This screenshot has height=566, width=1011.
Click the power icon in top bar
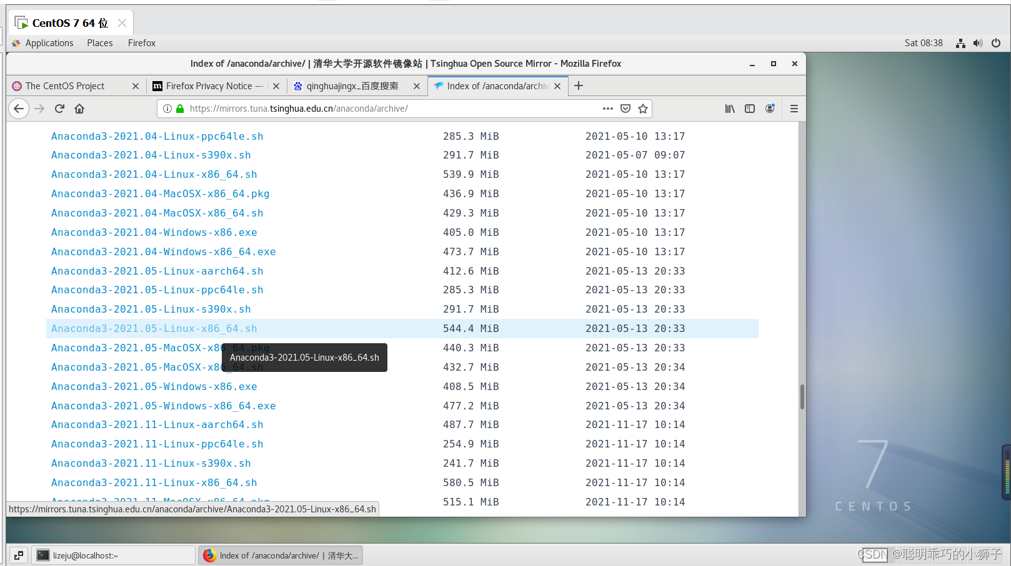(995, 43)
